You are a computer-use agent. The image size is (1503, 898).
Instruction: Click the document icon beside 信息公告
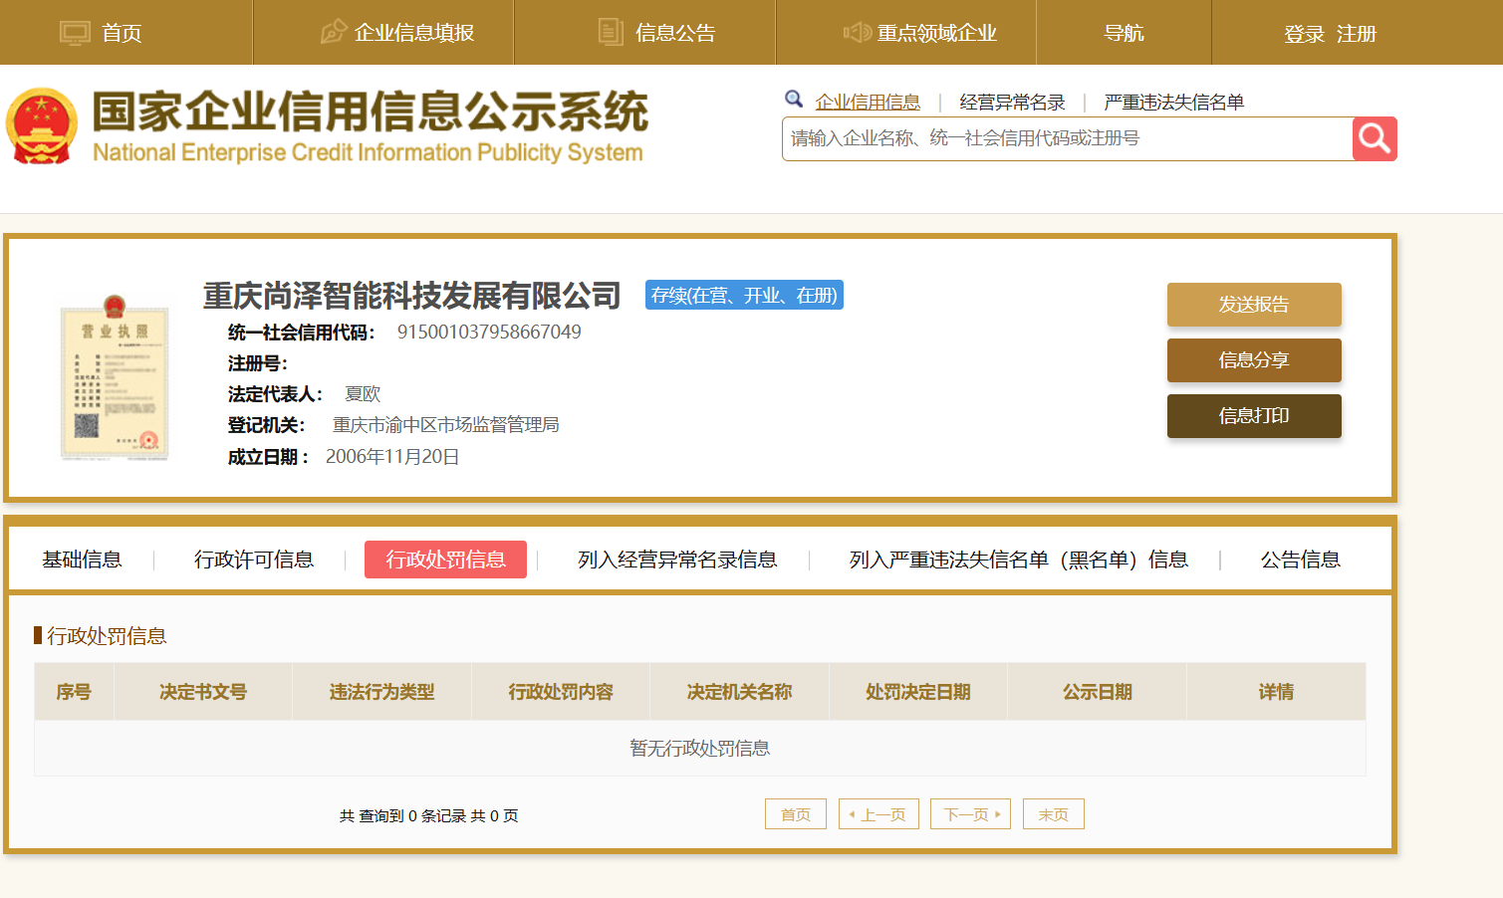[611, 32]
